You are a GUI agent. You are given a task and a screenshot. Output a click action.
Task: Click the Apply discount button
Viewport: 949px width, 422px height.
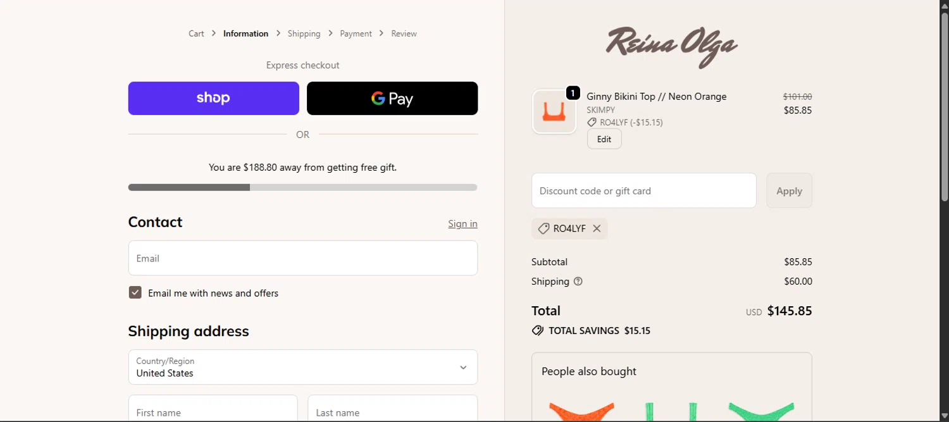789,190
